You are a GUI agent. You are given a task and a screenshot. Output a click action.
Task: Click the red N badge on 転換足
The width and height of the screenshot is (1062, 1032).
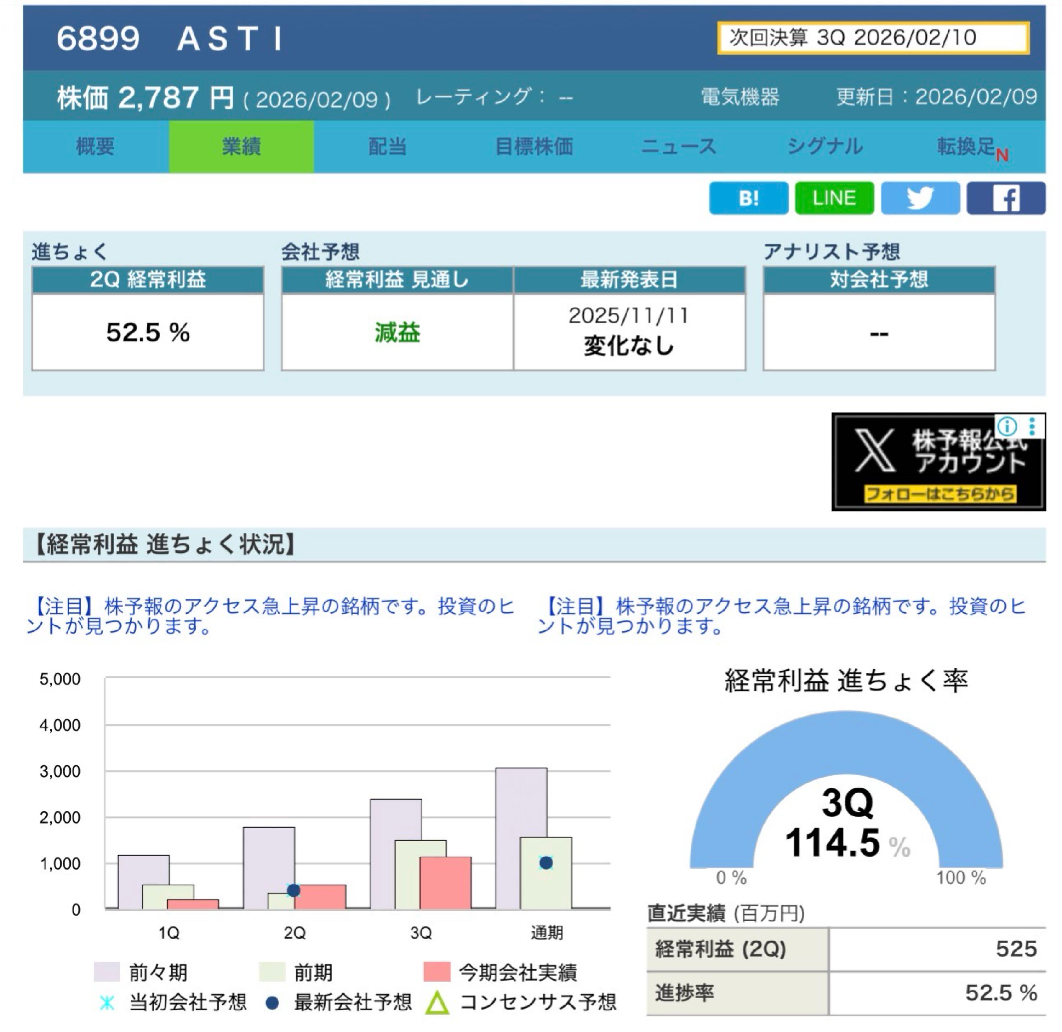pos(1002,156)
